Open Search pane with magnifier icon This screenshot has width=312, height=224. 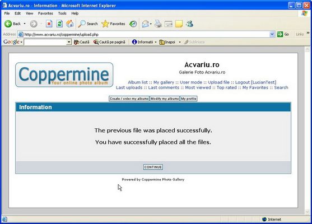pos(82,24)
